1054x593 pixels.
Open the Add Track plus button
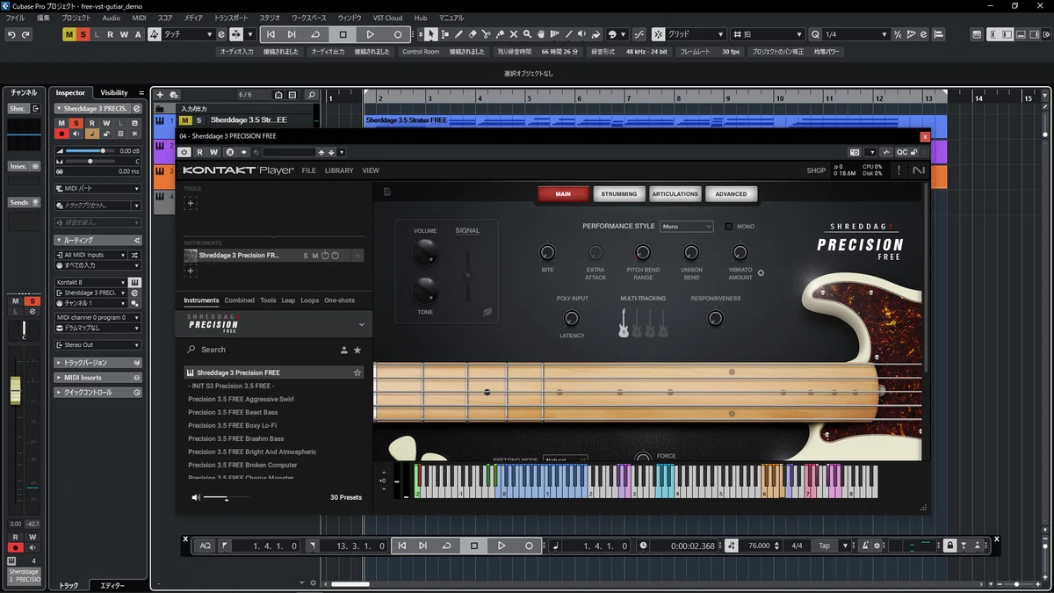[160, 95]
